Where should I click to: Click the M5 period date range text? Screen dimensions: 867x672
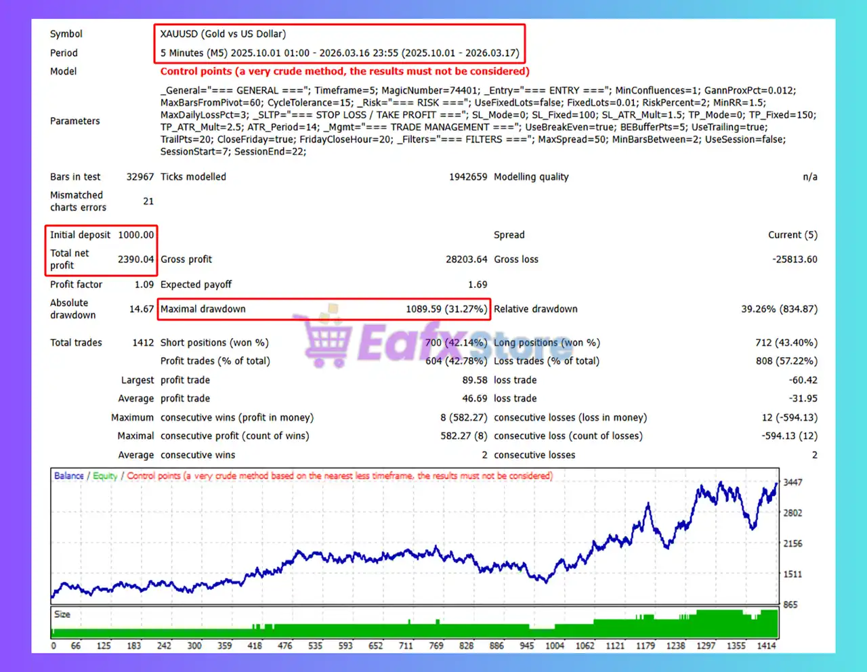(x=339, y=53)
